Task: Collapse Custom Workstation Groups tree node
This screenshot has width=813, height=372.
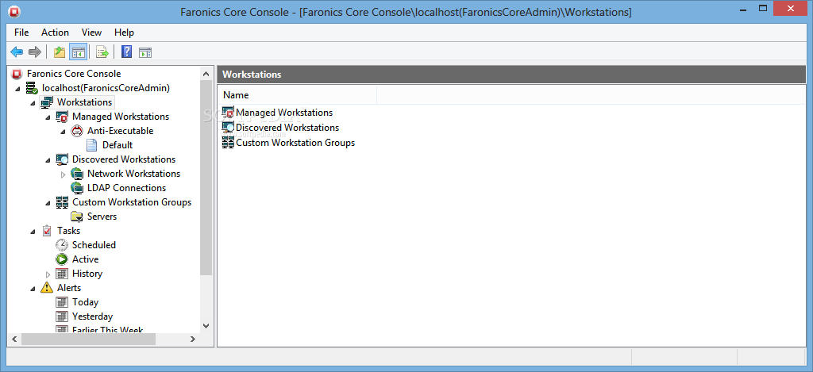Action: click(48, 203)
